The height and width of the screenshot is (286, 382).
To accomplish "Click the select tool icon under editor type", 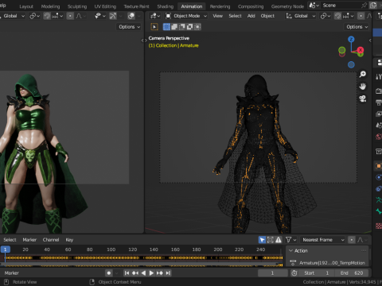I will pyautogui.click(x=154, y=27).
